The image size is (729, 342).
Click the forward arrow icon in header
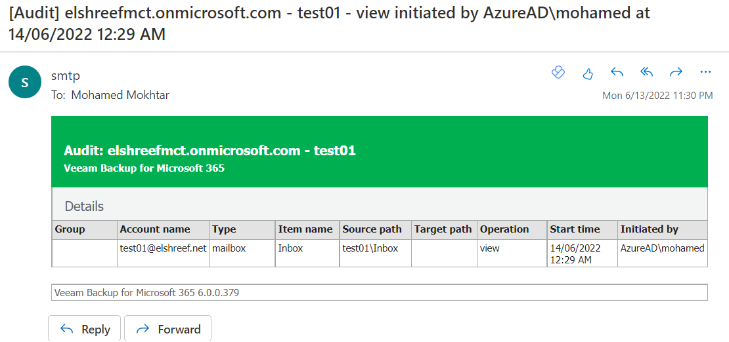[x=676, y=72]
